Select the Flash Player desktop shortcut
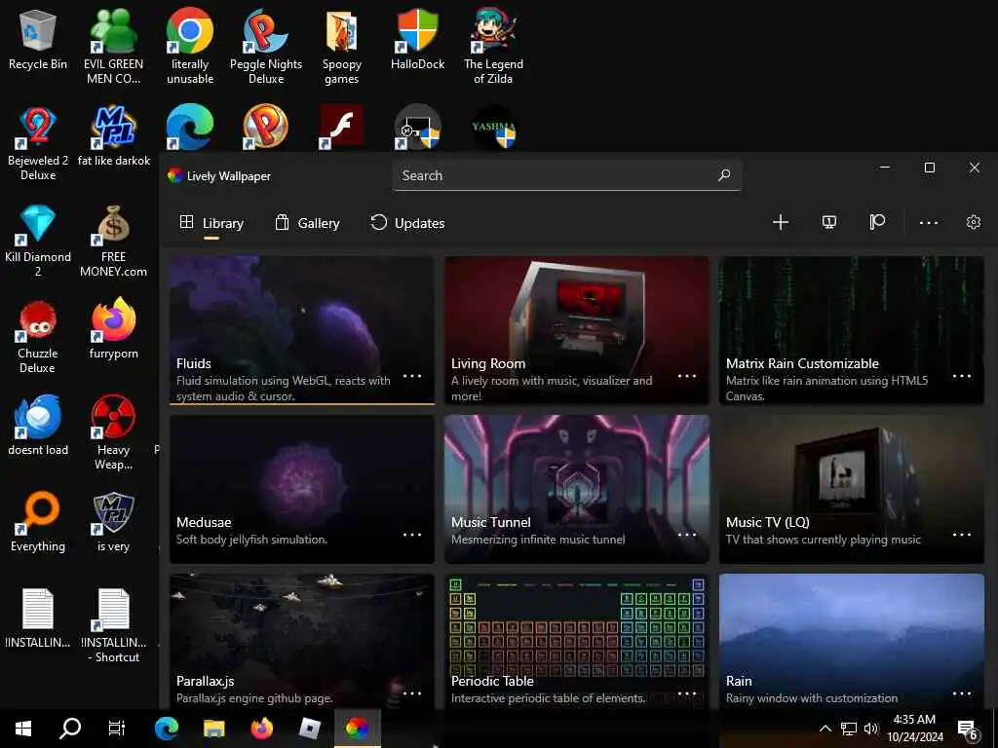 point(341,128)
